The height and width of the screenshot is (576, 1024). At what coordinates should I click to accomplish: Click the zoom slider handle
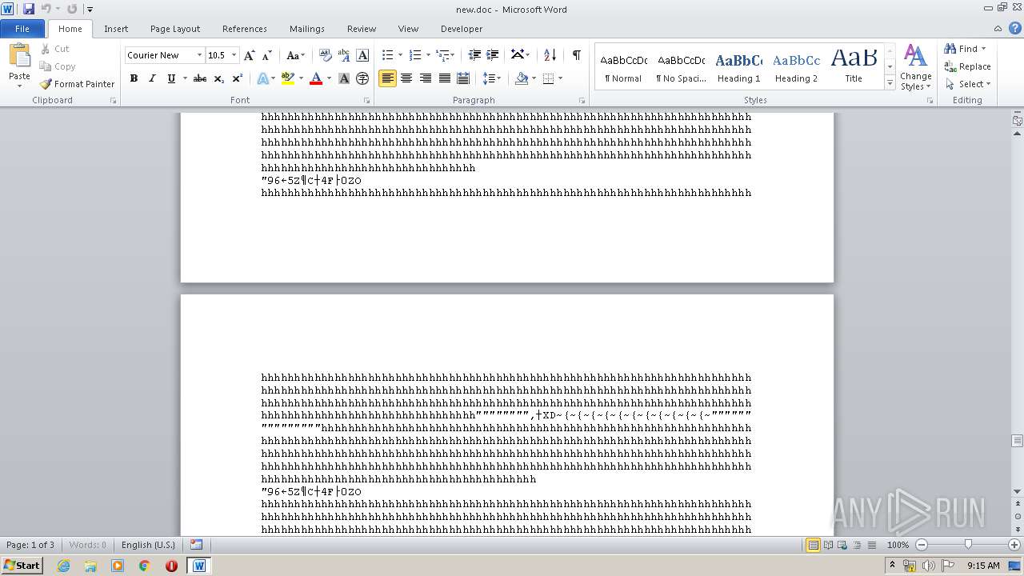tap(968, 545)
